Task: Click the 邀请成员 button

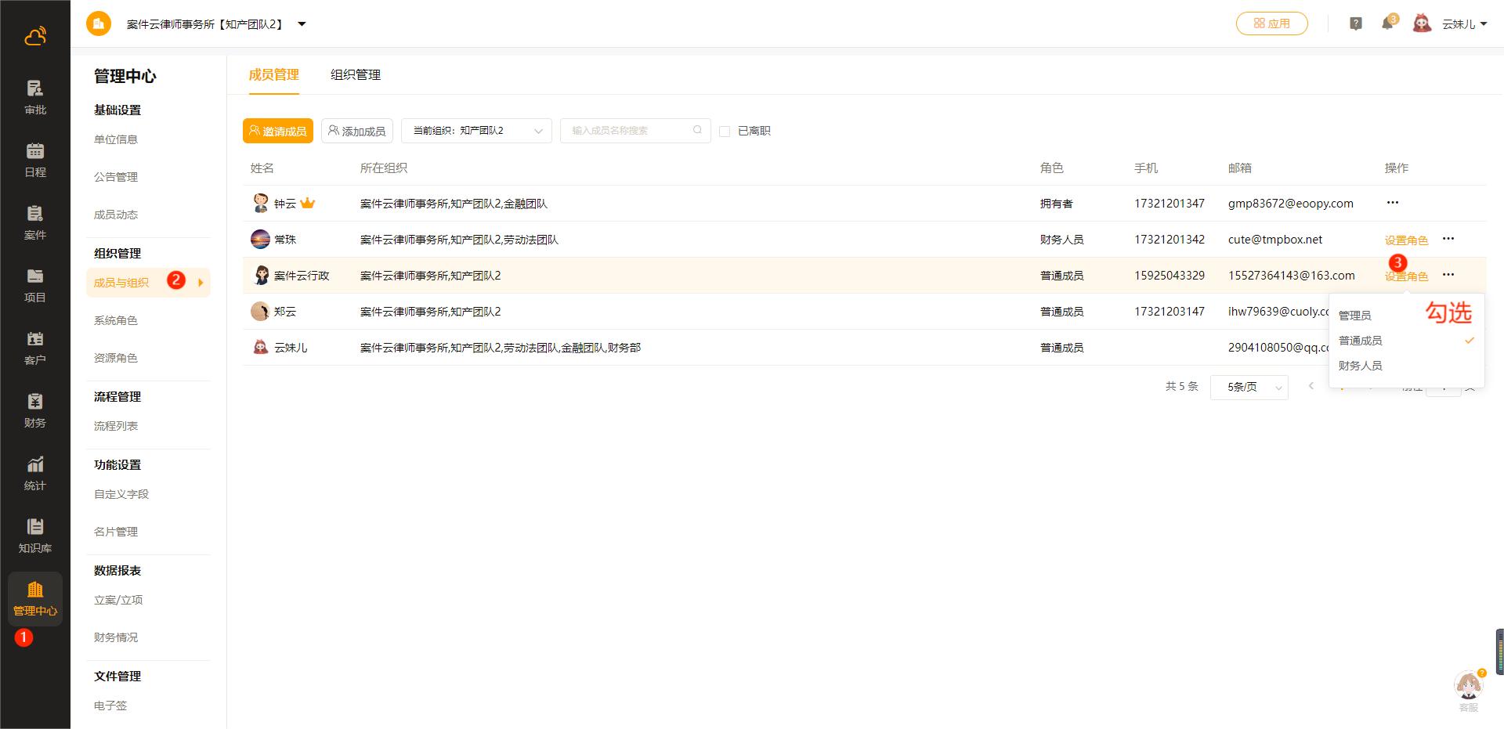Action: pos(278,131)
